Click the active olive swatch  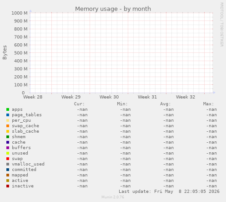8,181
